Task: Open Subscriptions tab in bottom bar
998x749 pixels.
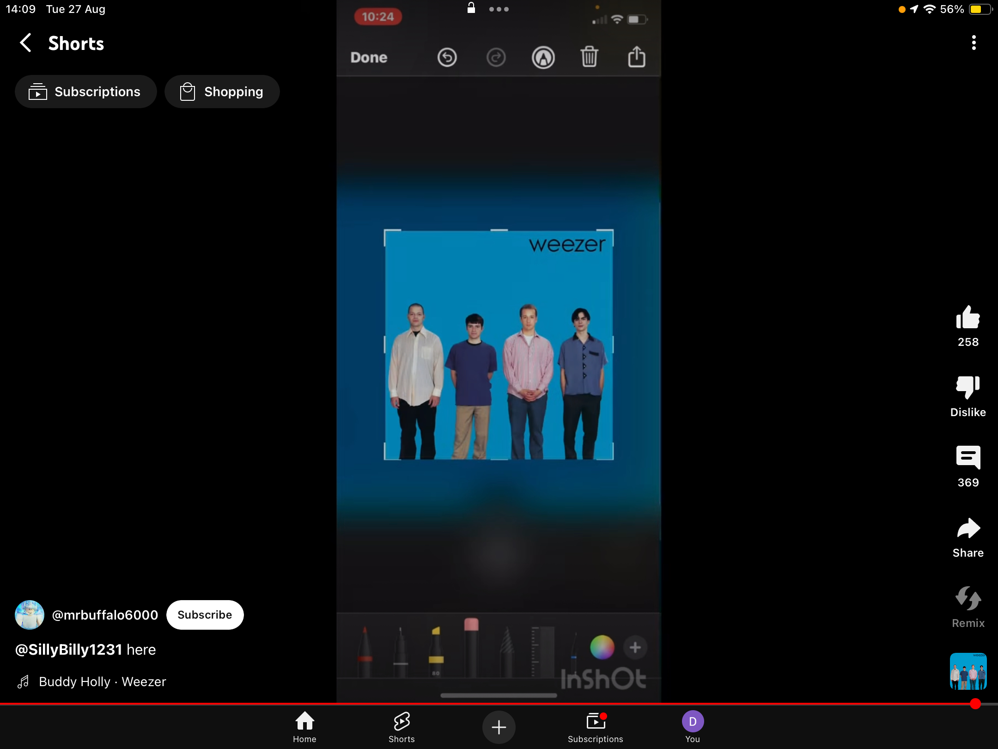Action: [595, 727]
